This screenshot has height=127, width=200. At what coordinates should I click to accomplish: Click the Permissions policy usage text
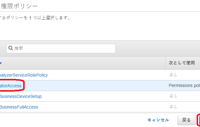(x=184, y=86)
